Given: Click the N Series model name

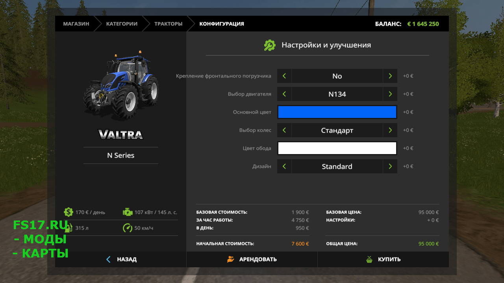Looking at the screenshot, I should (120, 155).
